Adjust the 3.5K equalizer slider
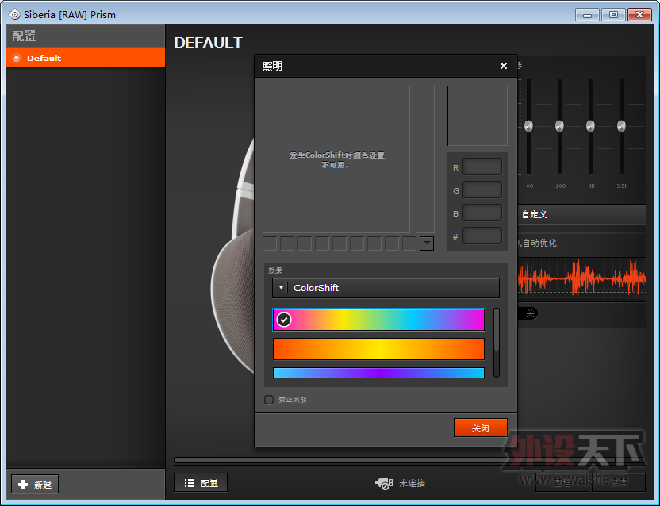660x506 pixels. click(621, 126)
